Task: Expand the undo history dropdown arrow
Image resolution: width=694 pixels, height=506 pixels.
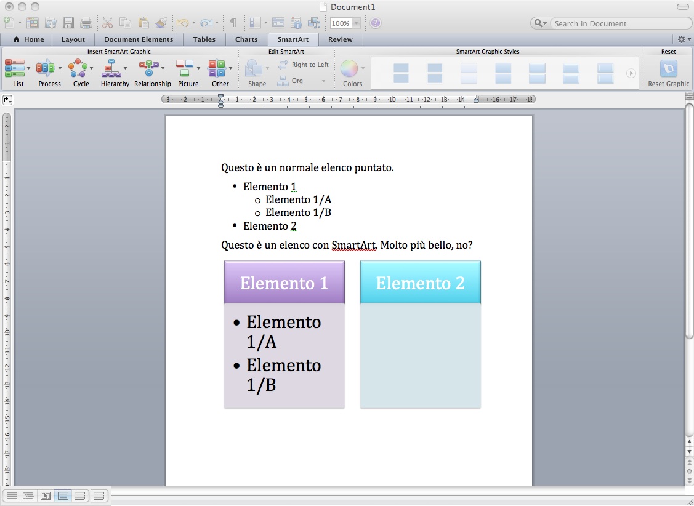Action: 193,23
